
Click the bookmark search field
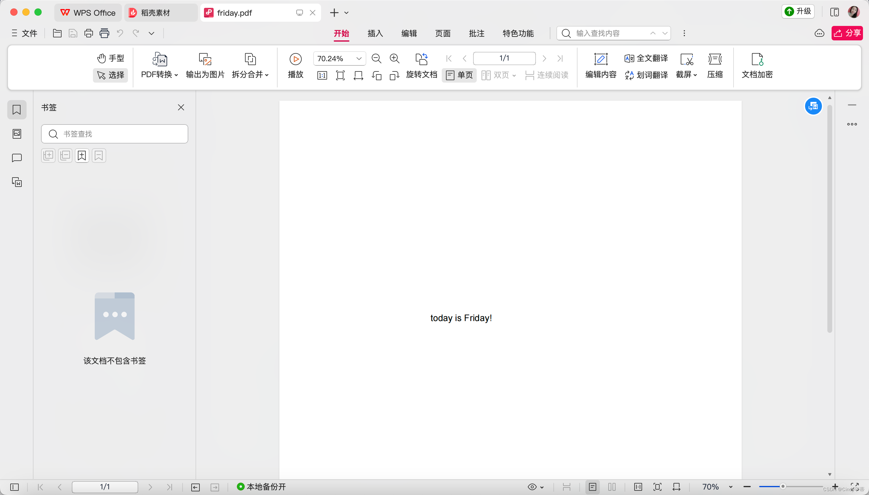[x=114, y=134]
